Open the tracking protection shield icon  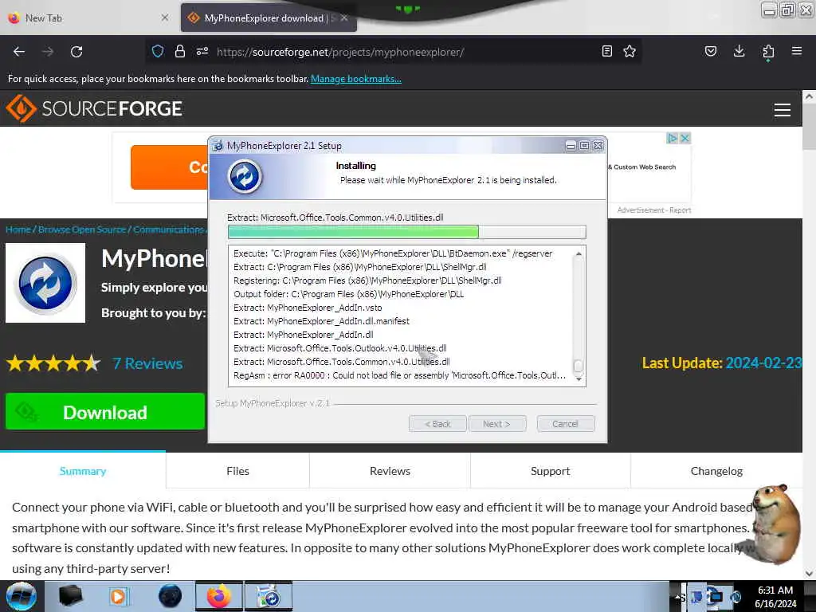click(158, 52)
